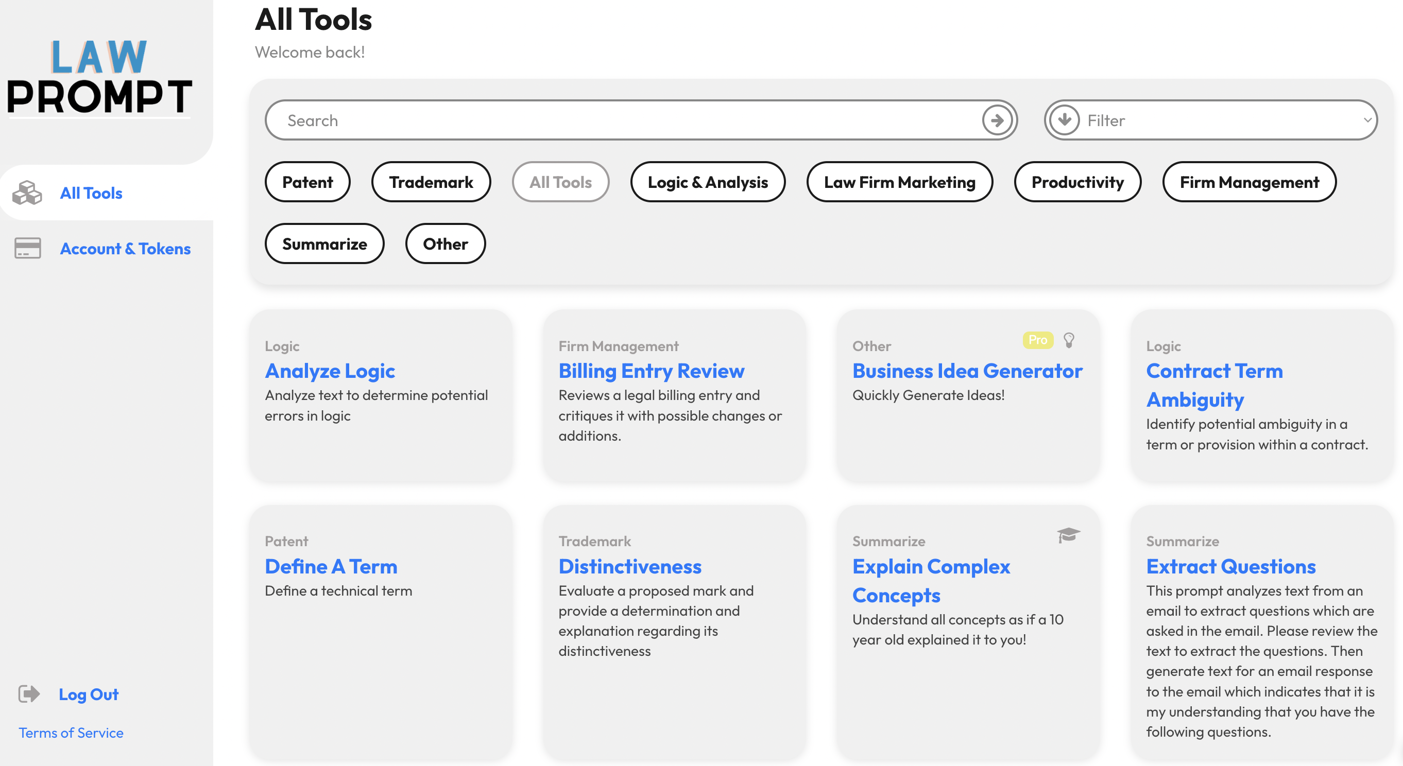Image resolution: width=1403 pixels, height=766 pixels.
Task: Open the Analyze Logic tool
Action: coord(330,371)
